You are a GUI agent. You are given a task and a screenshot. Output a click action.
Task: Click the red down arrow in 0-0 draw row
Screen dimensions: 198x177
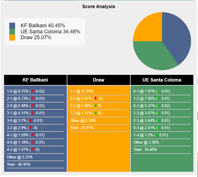pos(96,98)
